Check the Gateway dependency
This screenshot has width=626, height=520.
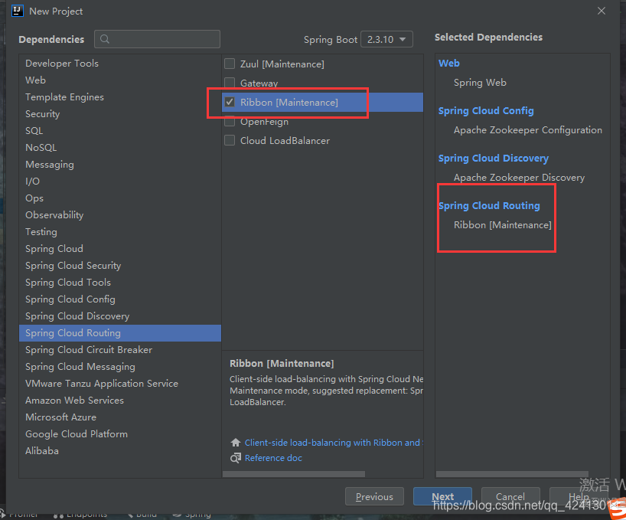coord(230,83)
